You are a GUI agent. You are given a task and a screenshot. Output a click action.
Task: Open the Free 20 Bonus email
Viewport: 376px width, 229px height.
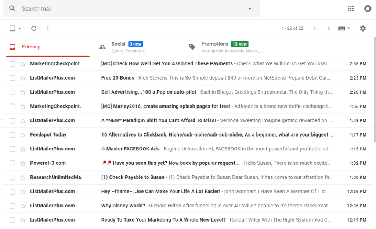[188, 78]
